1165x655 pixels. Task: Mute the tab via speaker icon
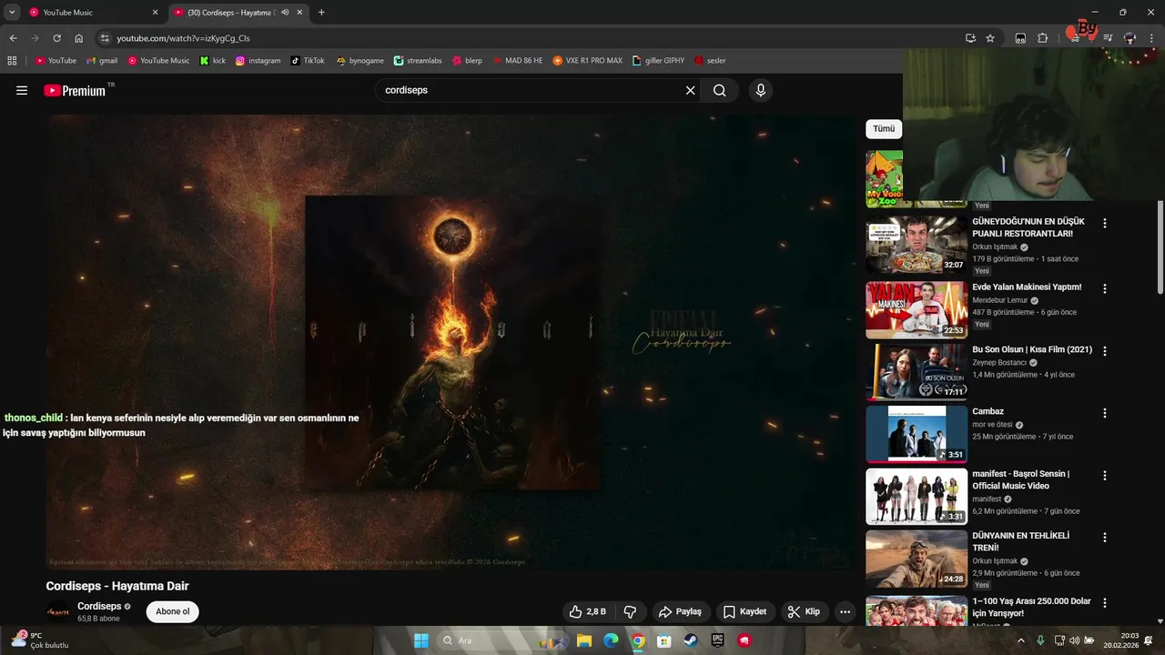coord(285,12)
